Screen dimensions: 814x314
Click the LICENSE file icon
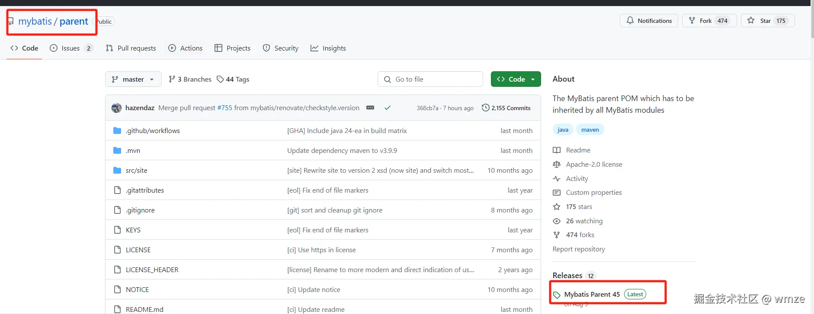point(117,250)
